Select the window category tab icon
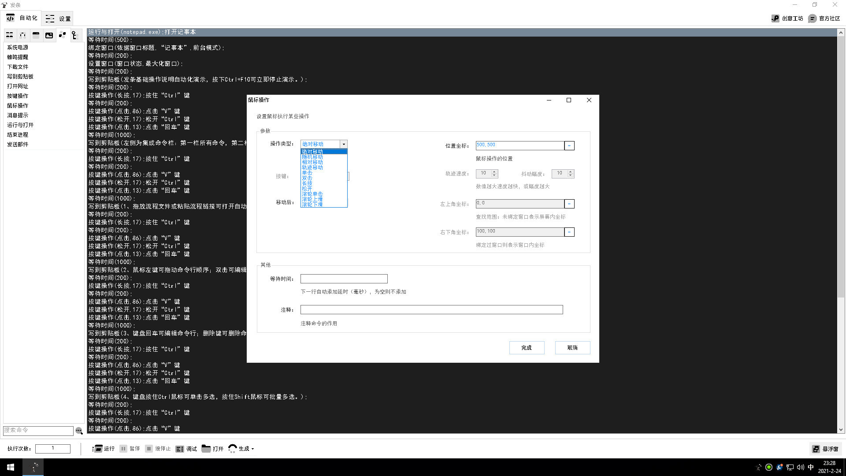Viewport: 846px width, 476px height. tap(36, 35)
